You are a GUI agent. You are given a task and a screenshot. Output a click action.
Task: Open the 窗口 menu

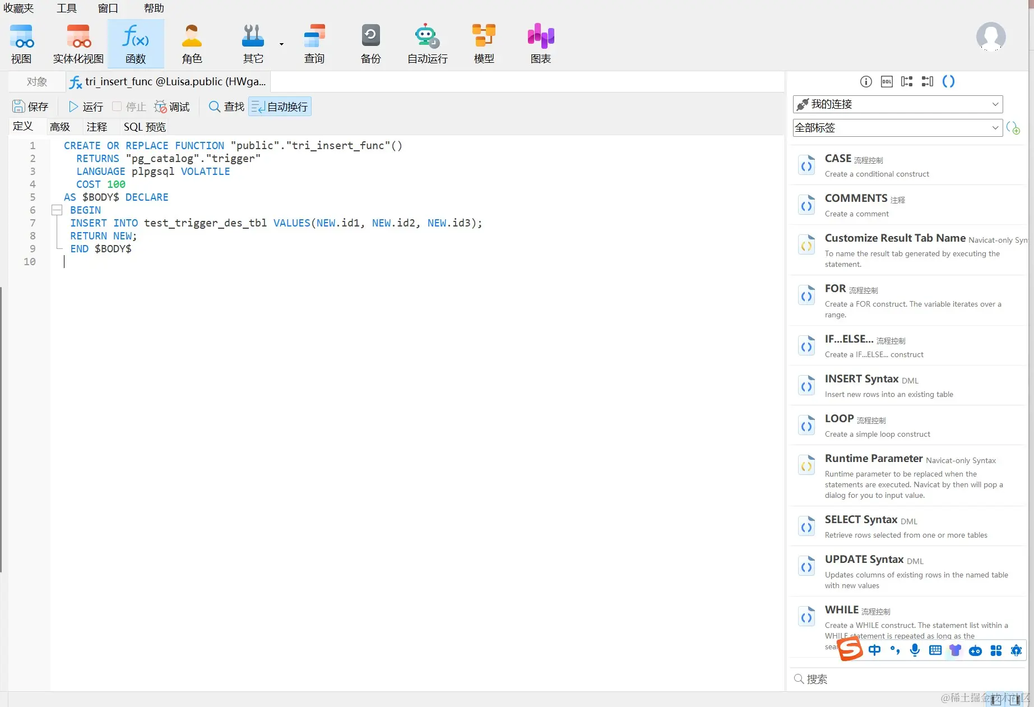click(108, 8)
